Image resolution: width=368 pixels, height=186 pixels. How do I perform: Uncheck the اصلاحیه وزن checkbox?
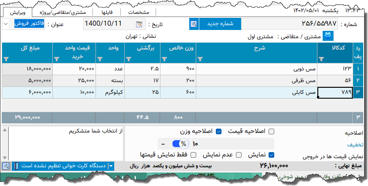point(218,132)
